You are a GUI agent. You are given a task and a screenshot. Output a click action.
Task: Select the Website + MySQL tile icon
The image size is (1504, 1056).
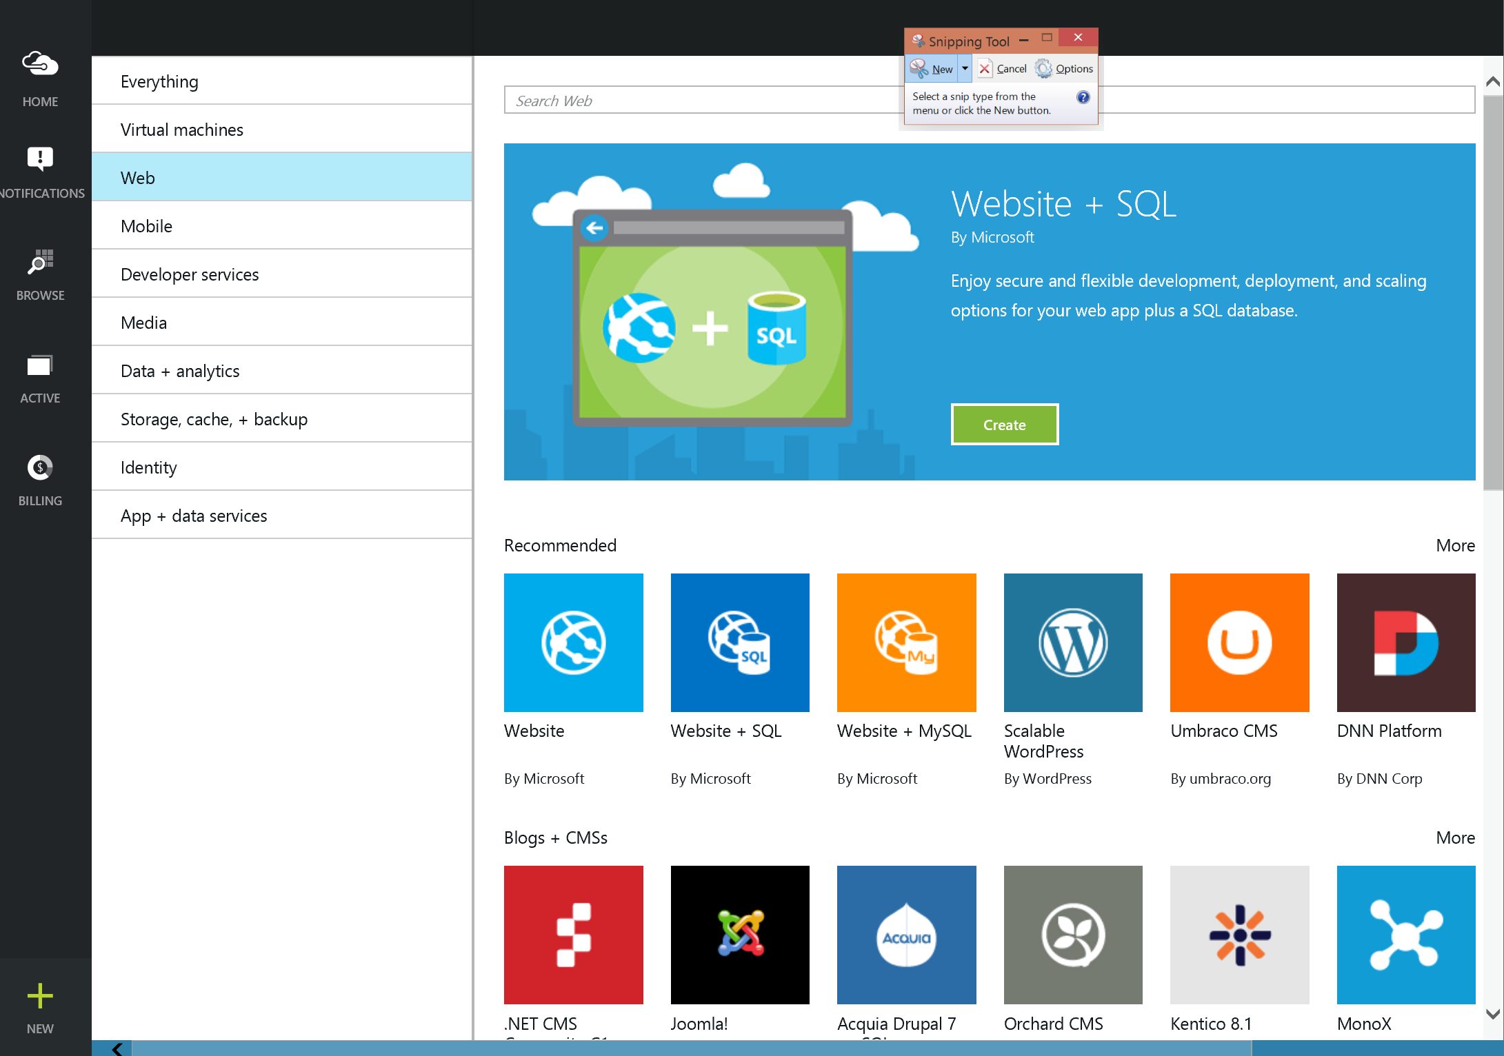tap(906, 642)
